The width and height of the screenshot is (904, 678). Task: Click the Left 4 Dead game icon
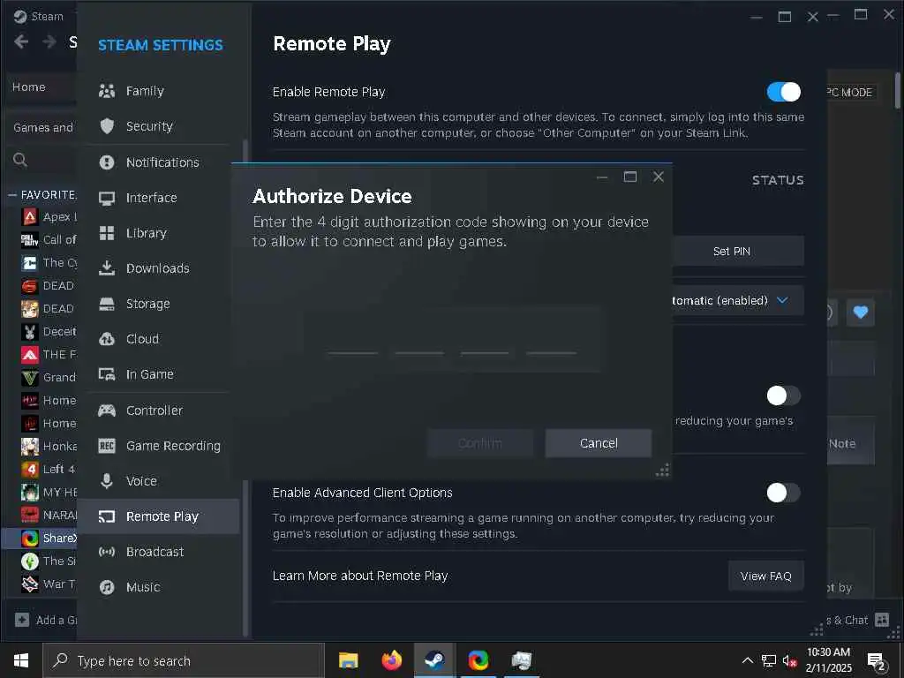pyautogui.click(x=29, y=470)
